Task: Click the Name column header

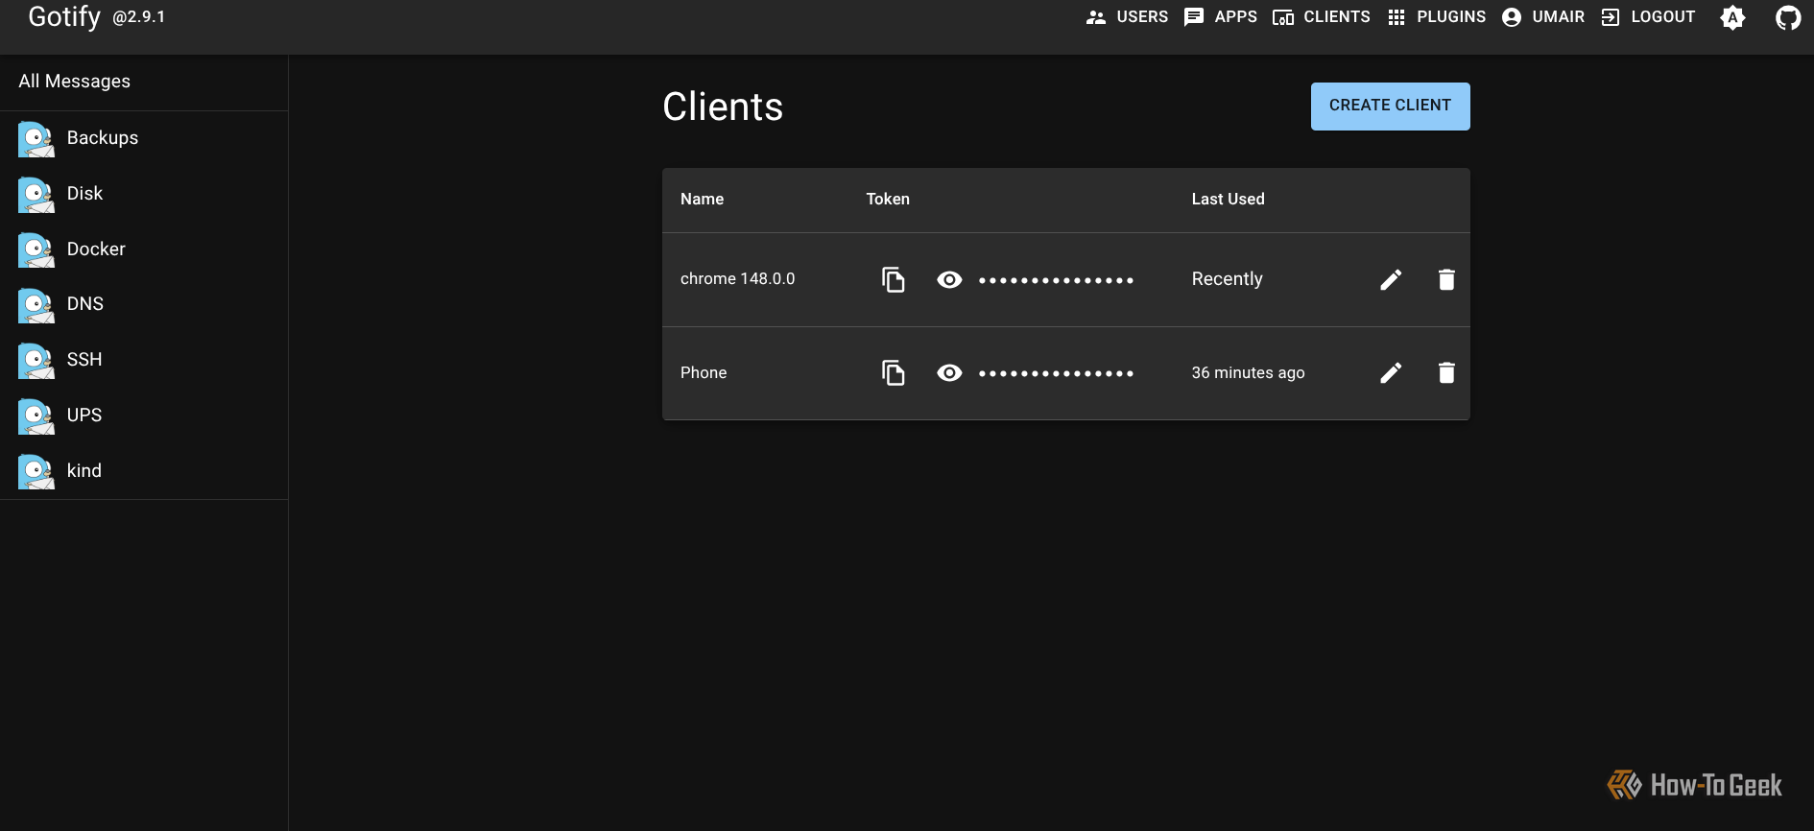Action: pyautogui.click(x=703, y=200)
